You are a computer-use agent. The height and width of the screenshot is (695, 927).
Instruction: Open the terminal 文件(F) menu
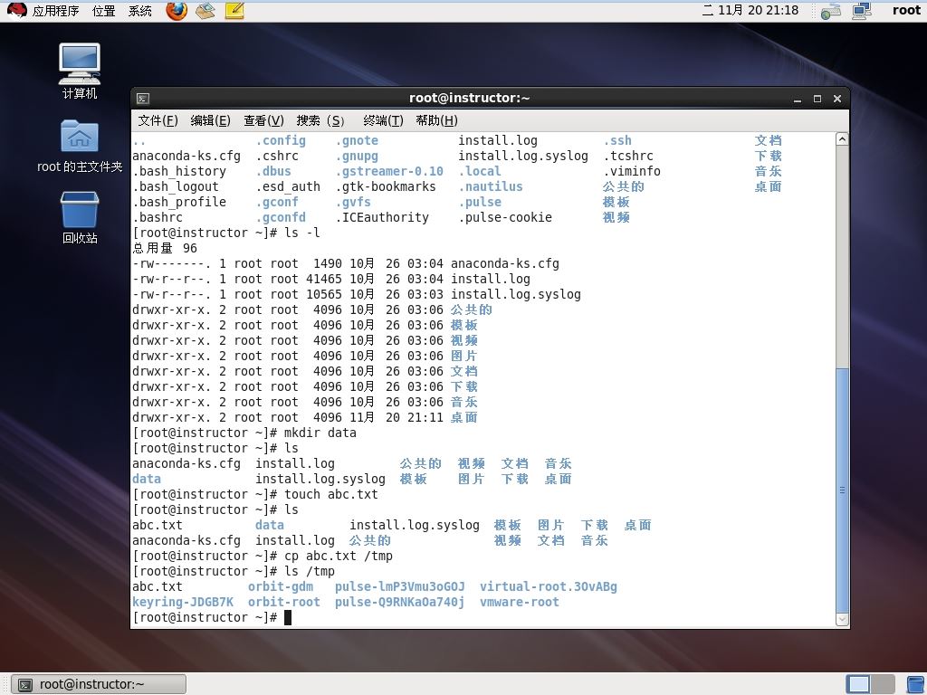point(158,120)
